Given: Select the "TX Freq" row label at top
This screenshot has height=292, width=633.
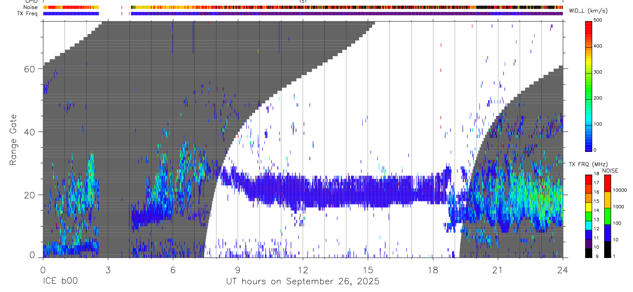Looking at the screenshot, I should [28, 13].
